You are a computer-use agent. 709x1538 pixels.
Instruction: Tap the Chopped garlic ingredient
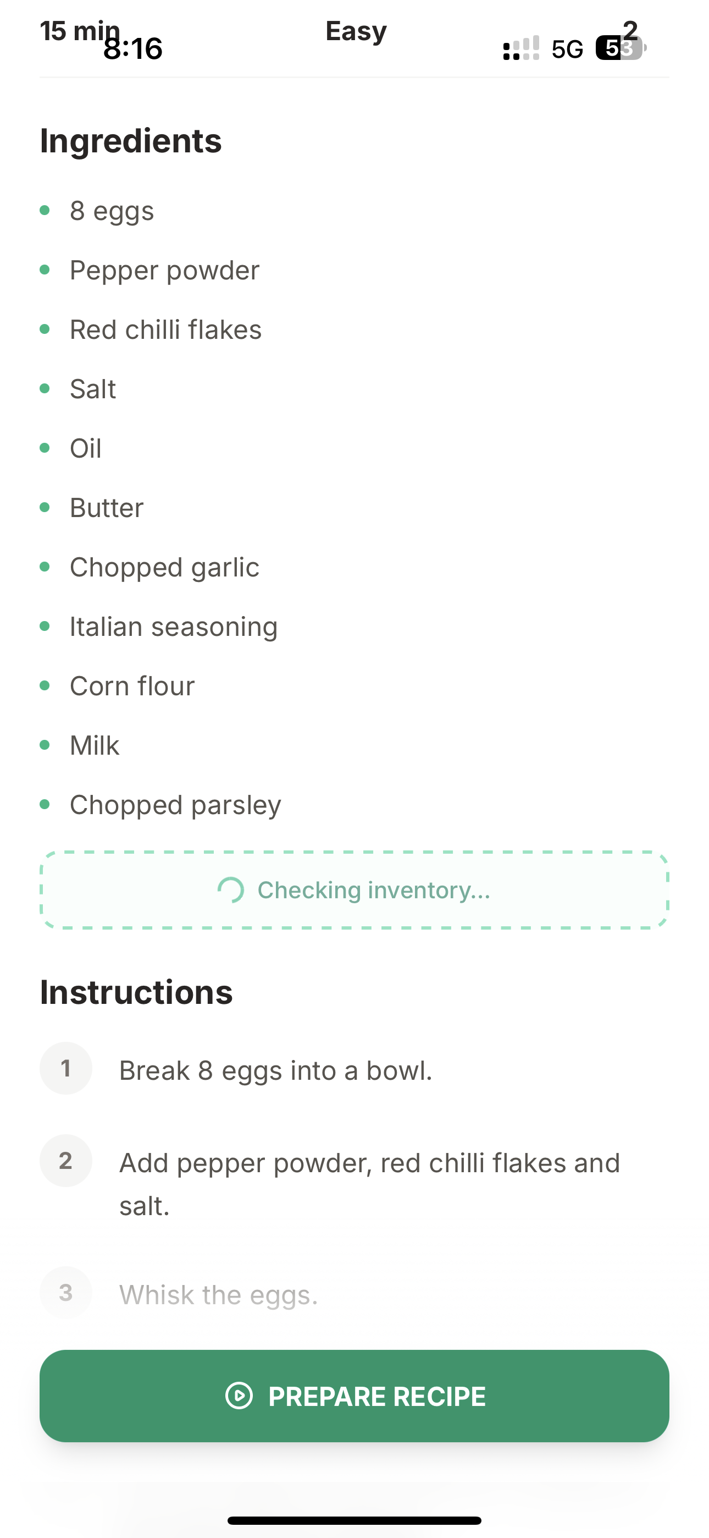164,567
